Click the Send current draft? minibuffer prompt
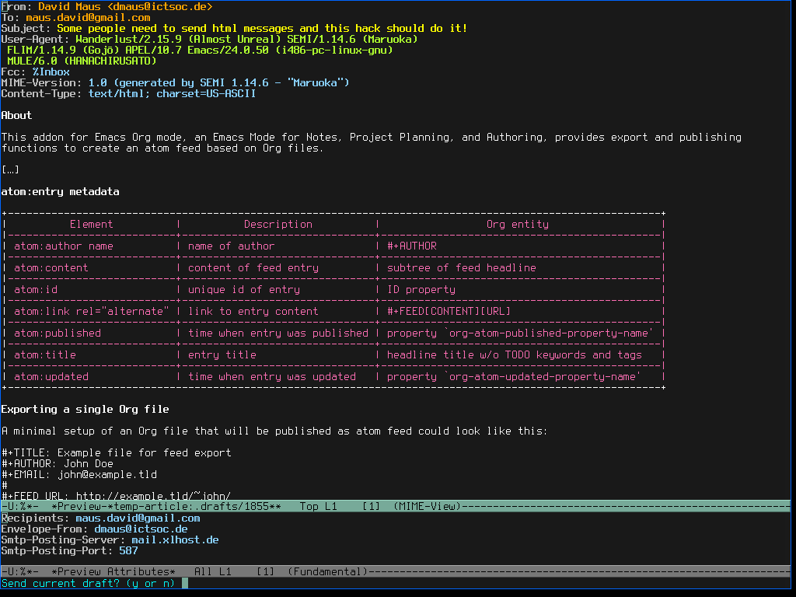 (88, 583)
